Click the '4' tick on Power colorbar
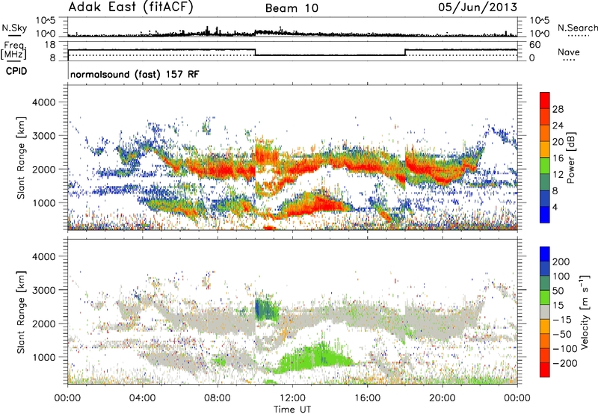598x414 pixels. 555,207
